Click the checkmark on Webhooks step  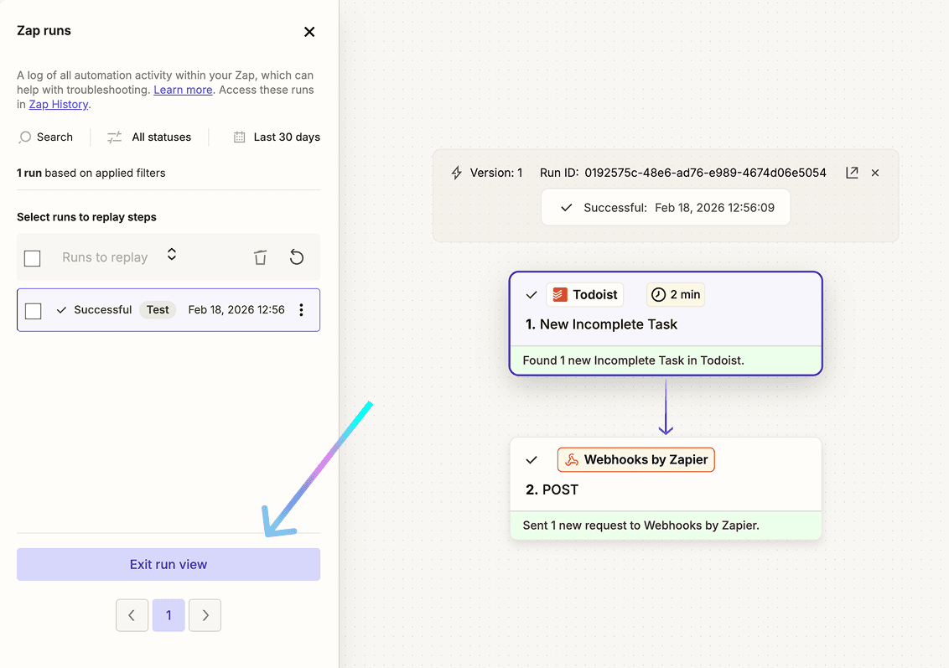coord(532,460)
